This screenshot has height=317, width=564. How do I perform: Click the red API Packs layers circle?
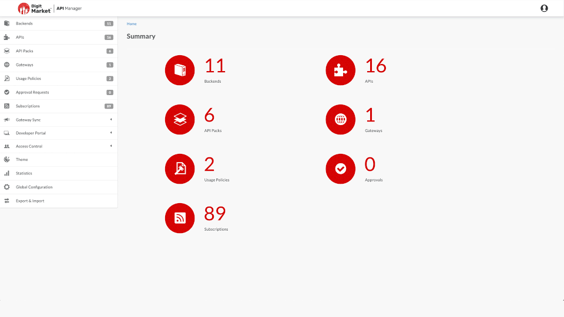click(x=180, y=119)
